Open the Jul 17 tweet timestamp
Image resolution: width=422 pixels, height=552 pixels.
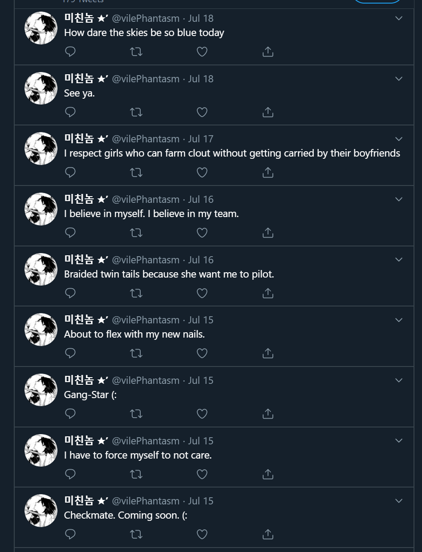point(201,139)
